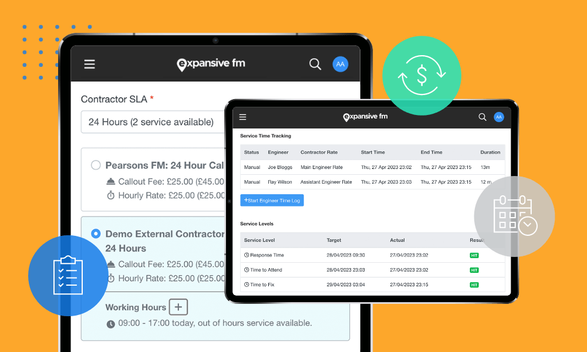Open hamburger menu on small tablet
This screenshot has height=352, width=587.
tap(242, 117)
